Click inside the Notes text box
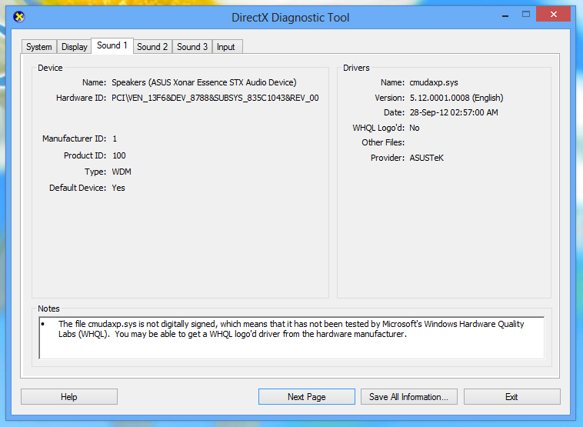583x427 pixels. click(291, 338)
